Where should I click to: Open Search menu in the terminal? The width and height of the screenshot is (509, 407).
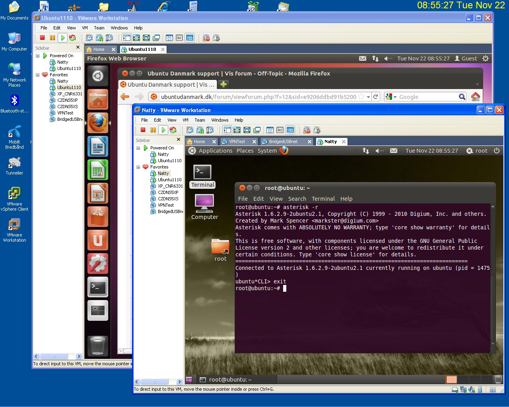[297, 199]
